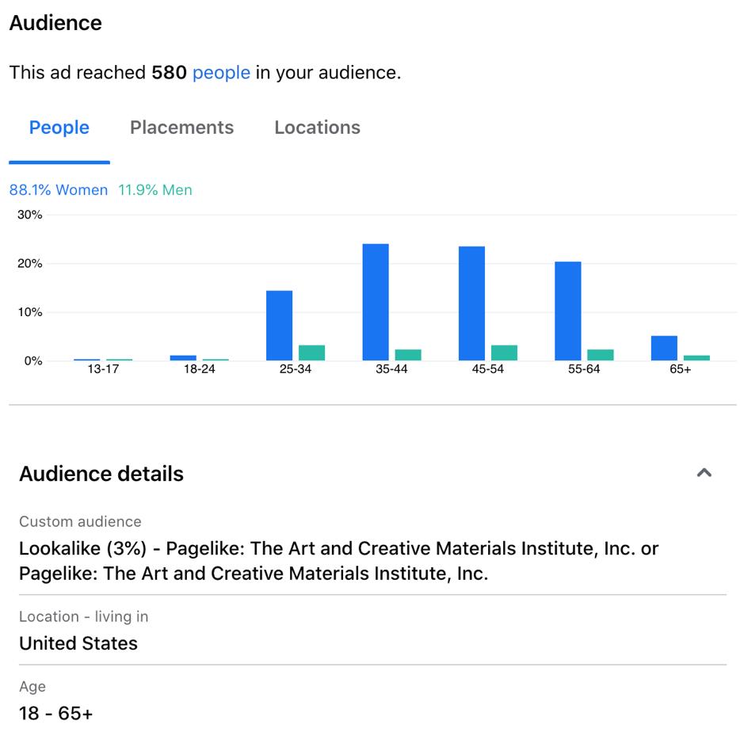Collapse the Audience details section
Screen dimensions: 740x736
[704, 473]
